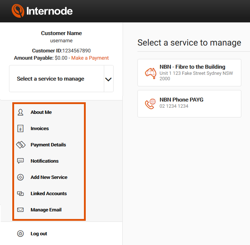Click the Add New Service plus icon
The height and width of the screenshot is (245, 250).
[20, 177]
